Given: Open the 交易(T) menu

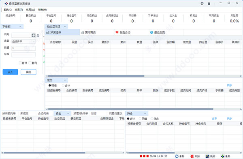Looking at the screenshot, I should click(19, 10).
